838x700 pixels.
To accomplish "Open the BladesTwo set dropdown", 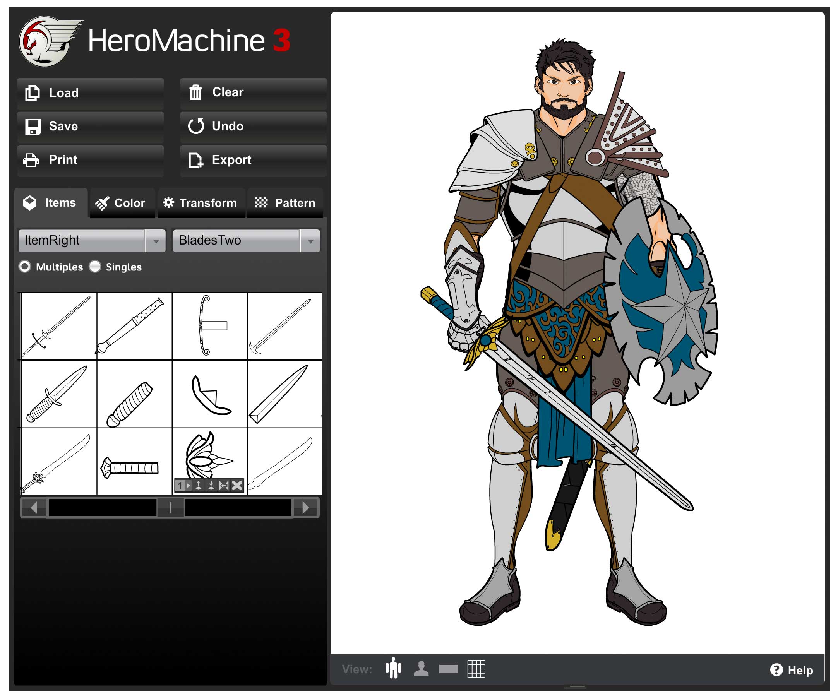I will pyautogui.click(x=310, y=241).
